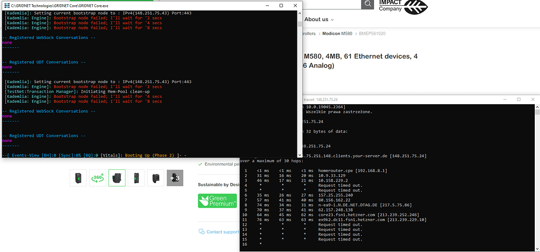Click the search magnifier button
Viewport: 540px width, 252px height.
(368, 4)
